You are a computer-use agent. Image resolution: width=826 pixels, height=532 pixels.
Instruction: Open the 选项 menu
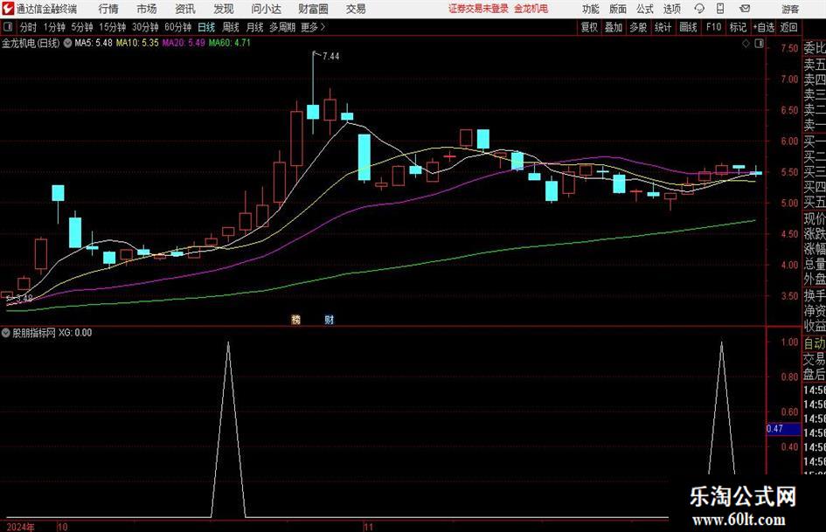click(671, 9)
